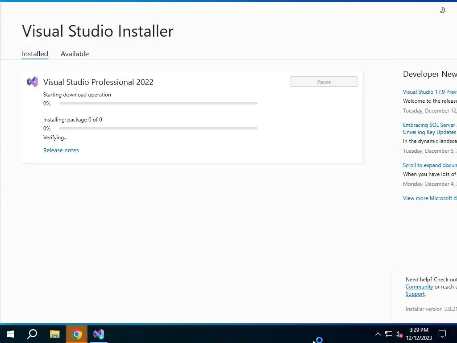Image resolution: width=457 pixels, height=343 pixels.
Task: Switch to the Available tab
Action: point(75,54)
